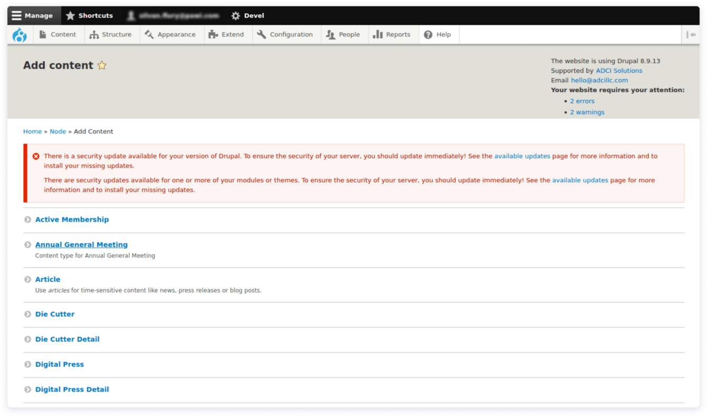Open the Appearance admin menu
The height and width of the screenshot is (416, 707).
[171, 34]
